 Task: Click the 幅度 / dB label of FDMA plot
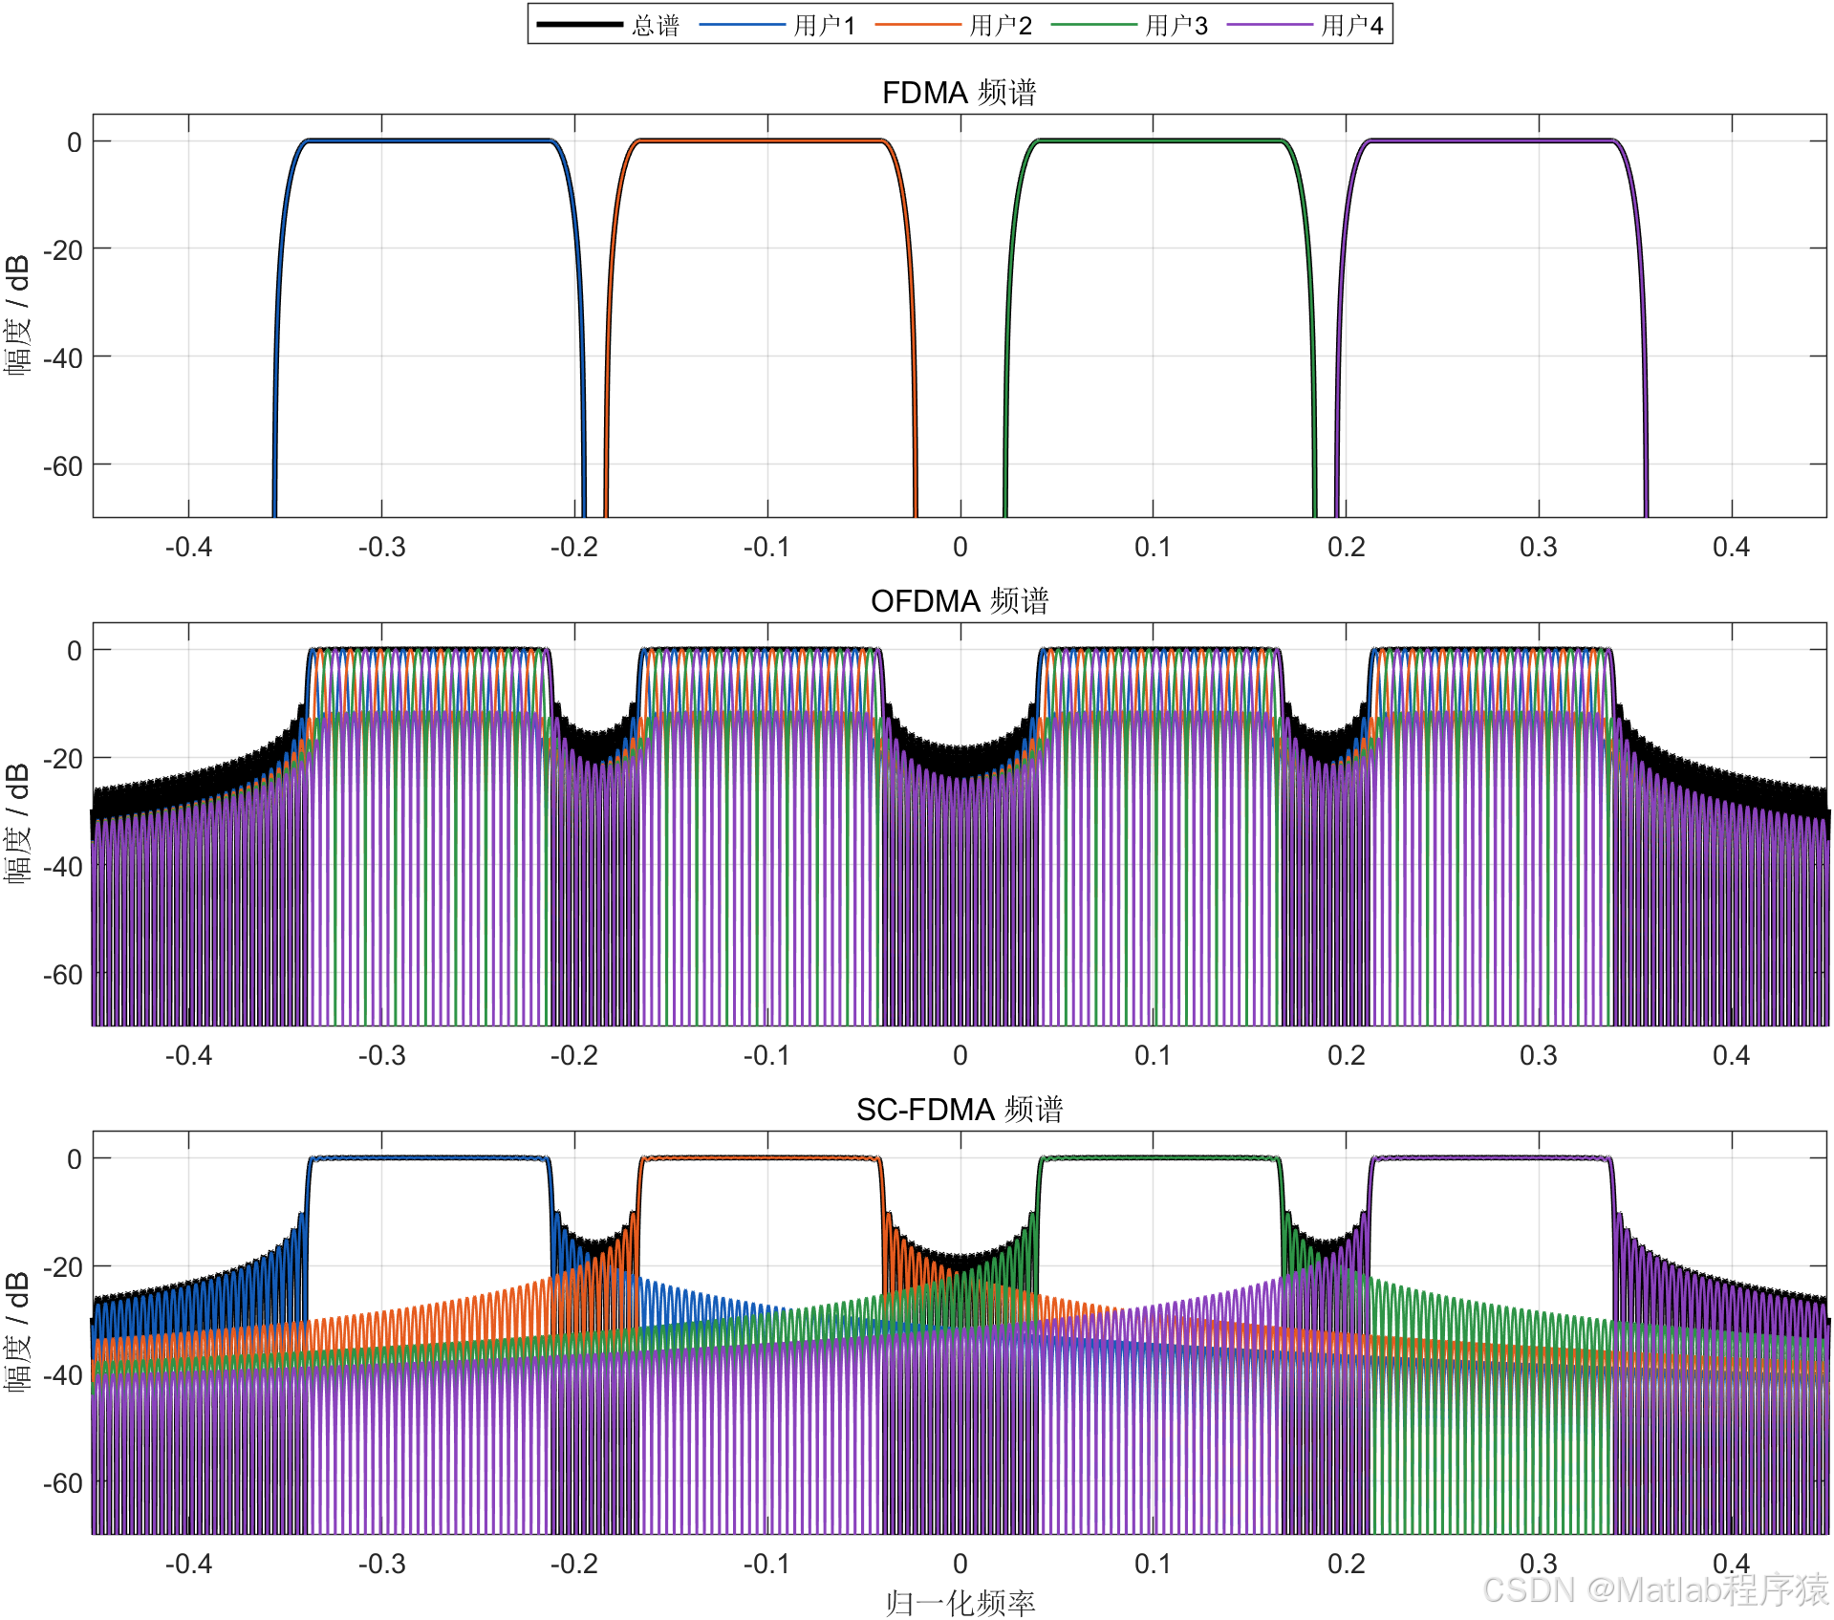[18, 315]
